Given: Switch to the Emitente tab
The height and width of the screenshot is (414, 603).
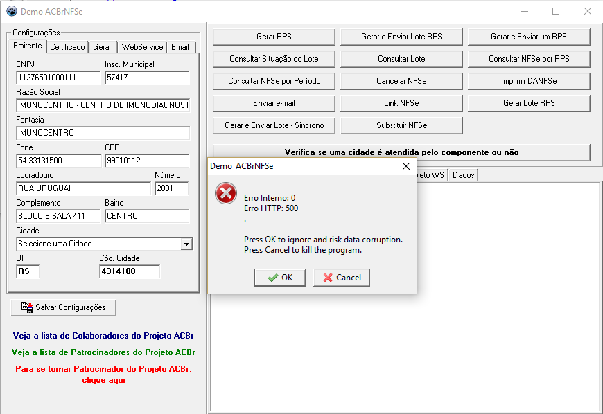Looking at the screenshot, I should click(x=27, y=46).
